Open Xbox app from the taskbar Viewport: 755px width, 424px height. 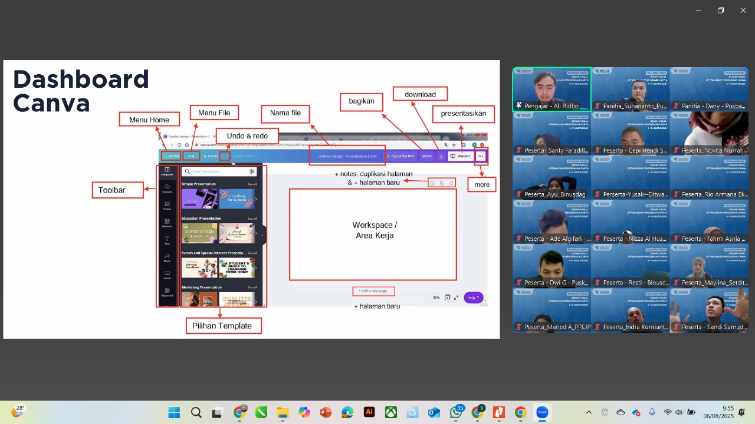click(391, 412)
